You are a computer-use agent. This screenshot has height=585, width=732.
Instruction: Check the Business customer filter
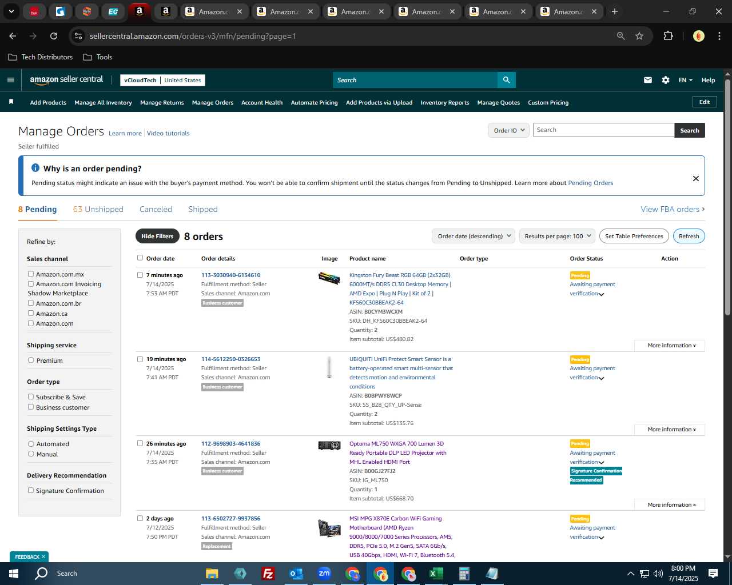[x=31, y=407]
